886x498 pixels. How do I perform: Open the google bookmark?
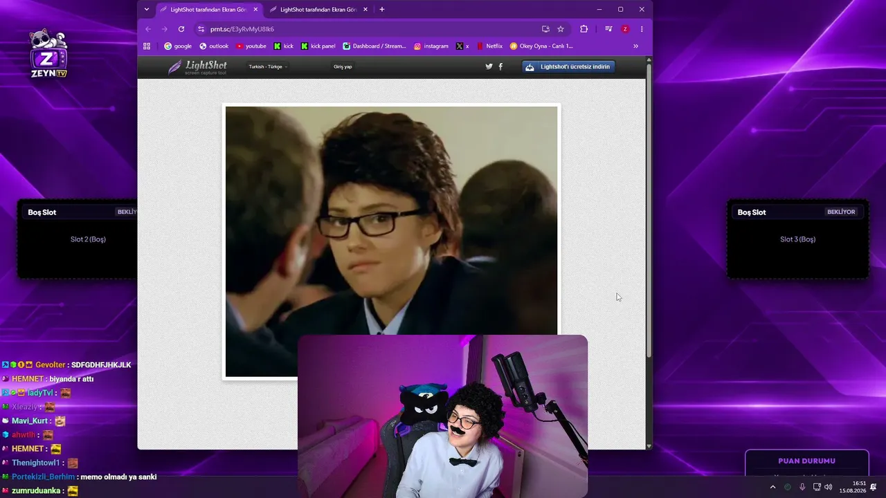coord(178,46)
